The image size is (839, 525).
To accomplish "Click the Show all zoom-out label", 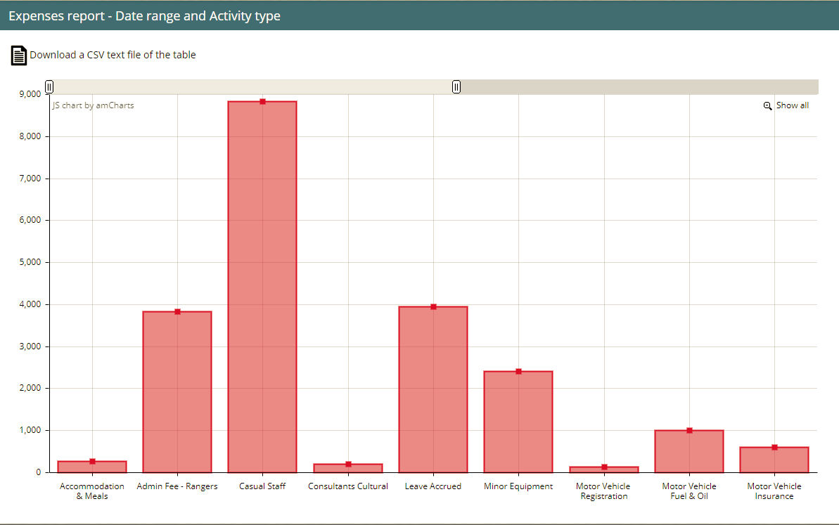I will tap(792, 105).
